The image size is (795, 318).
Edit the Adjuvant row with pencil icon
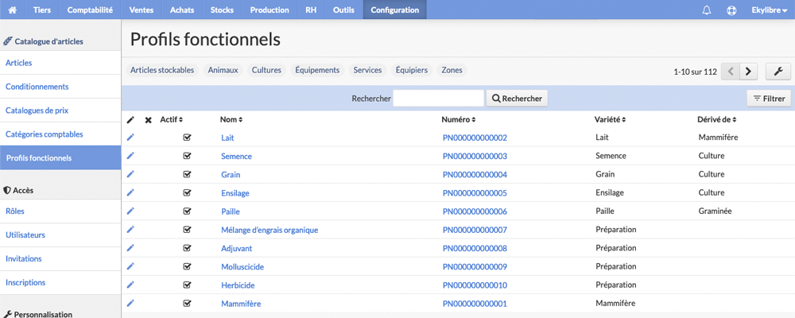point(130,248)
